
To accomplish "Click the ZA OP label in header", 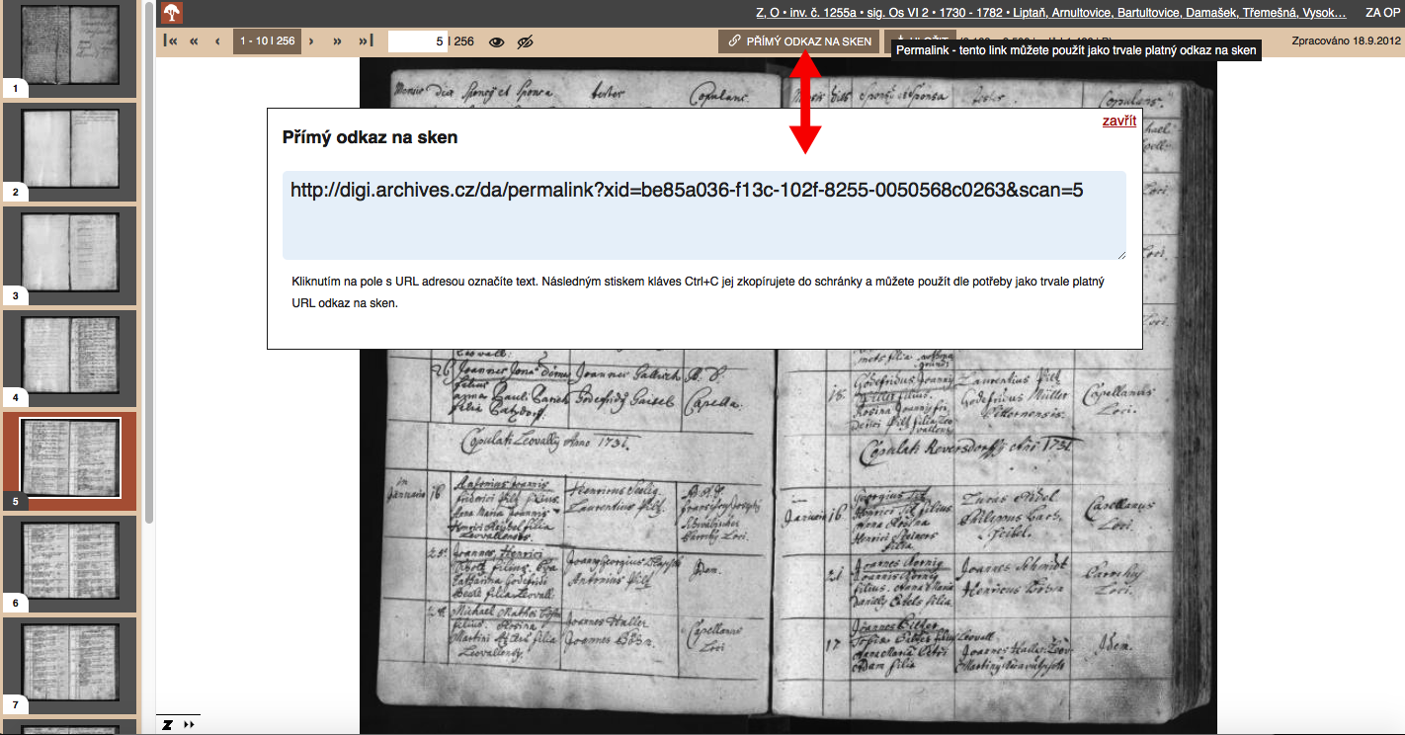I will tap(1382, 13).
